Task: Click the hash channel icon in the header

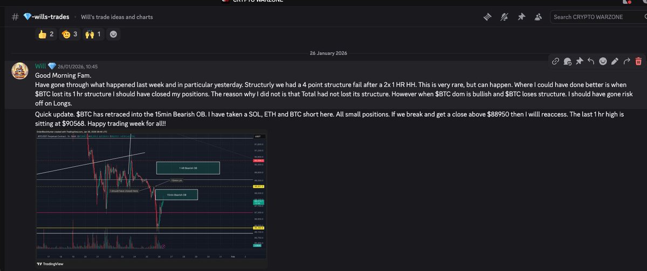Action: (x=16, y=17)
